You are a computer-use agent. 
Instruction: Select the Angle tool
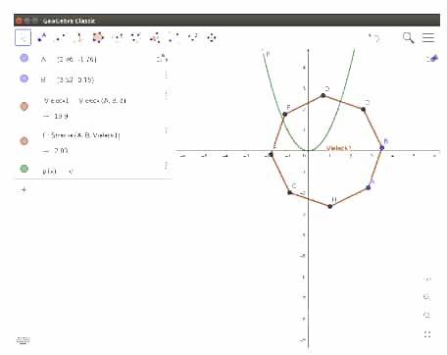pyautogui.click(x=155, y=37)
